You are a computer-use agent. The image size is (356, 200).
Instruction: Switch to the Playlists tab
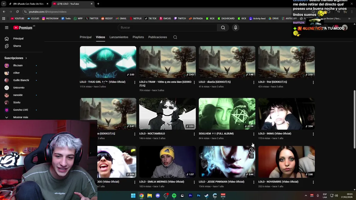138,37
